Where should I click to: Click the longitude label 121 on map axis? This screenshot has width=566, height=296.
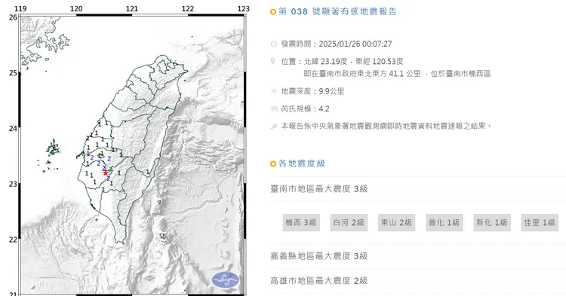(x=132, y=8)
